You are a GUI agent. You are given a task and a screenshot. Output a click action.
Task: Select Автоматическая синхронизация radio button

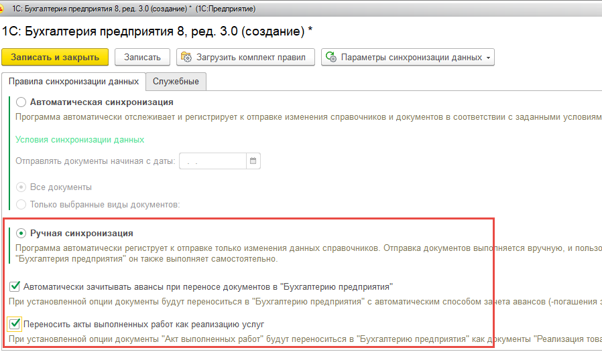coord(21,102)
